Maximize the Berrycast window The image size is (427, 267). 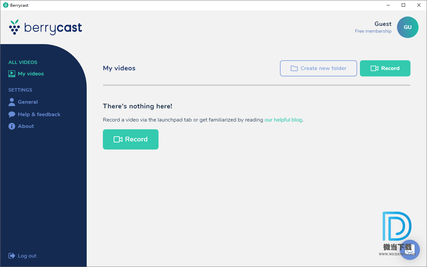coord(403,5)
